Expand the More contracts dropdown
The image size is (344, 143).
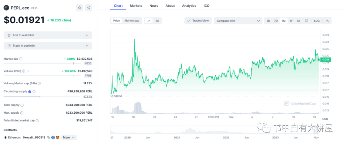(69, 138)
